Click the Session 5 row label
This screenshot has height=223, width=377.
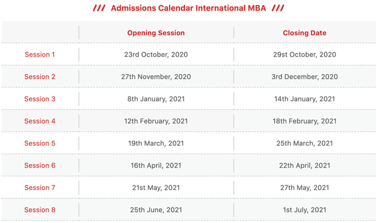[x=39, y=144]
